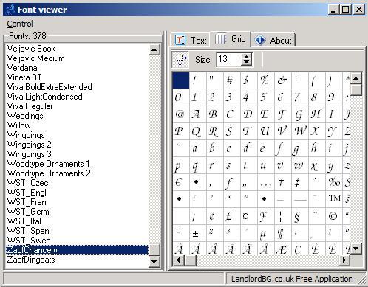Click the grid's horizontal scrollbar thumb
The height and width of the screenshot is (287, 368).
190,260
